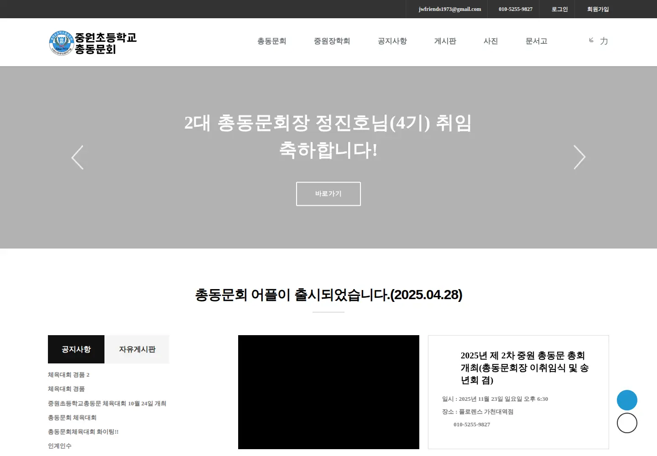Switch to the 자유게시판 tab
The height and width of the screenshot is (456, 657).
pos(137,349)
